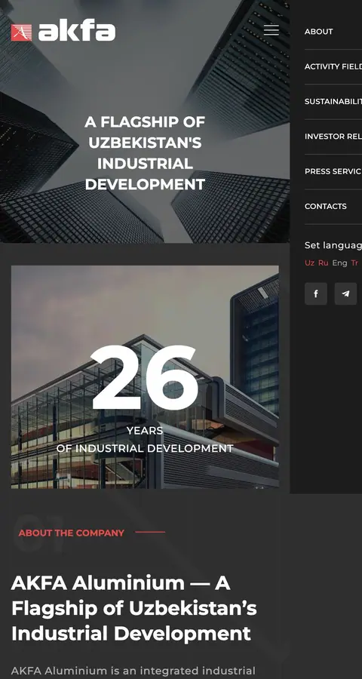Open the Facebook social icon
This screenshot has height=679, width=362.
[316, 294]
